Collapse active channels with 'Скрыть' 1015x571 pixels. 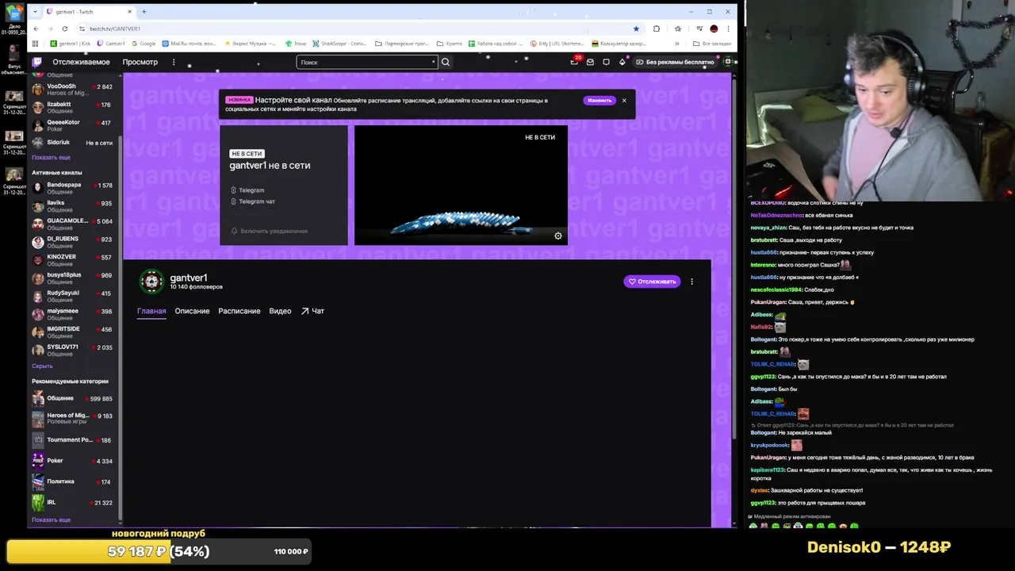(42, 366)
